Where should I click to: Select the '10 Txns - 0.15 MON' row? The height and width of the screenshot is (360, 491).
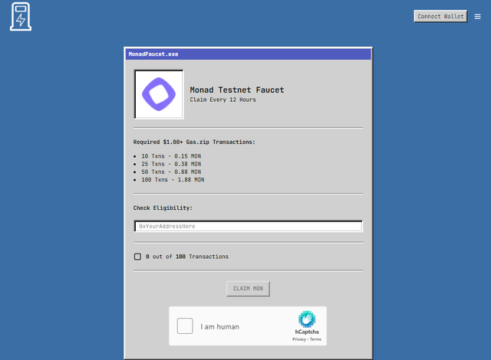(171, 156)
